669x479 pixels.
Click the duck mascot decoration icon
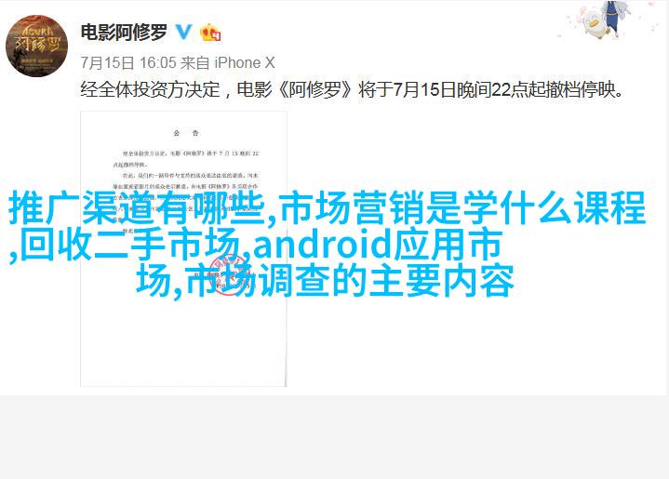(x=594, y=24)
